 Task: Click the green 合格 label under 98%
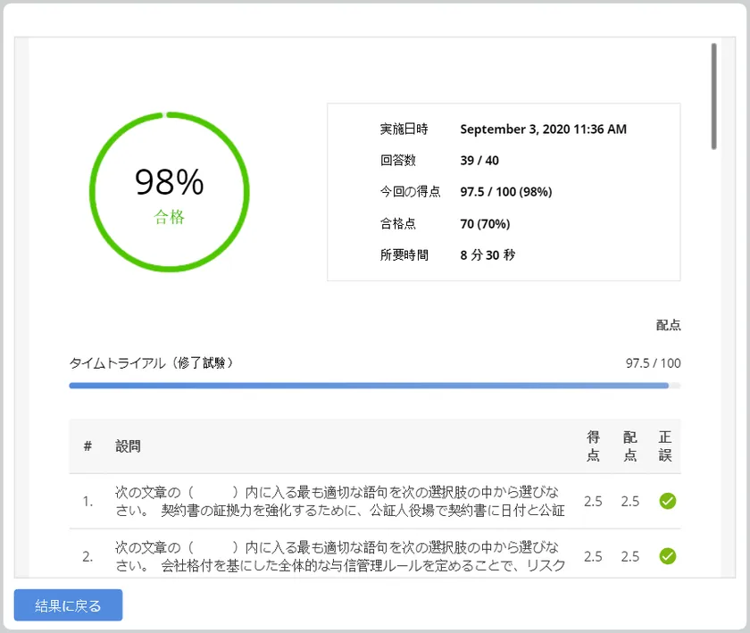[x=170, y=217]
